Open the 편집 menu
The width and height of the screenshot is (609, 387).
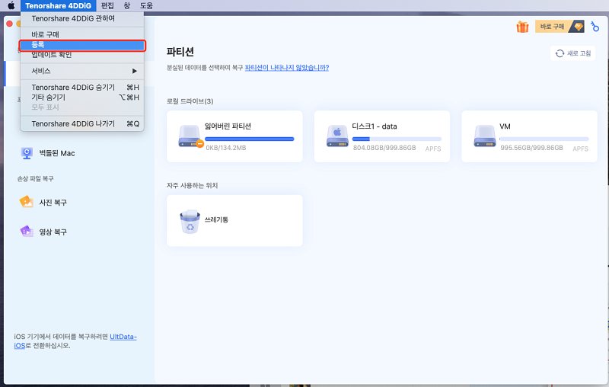point(107,5)
